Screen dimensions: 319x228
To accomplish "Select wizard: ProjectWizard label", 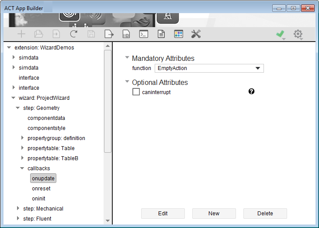I will point(44,98).
